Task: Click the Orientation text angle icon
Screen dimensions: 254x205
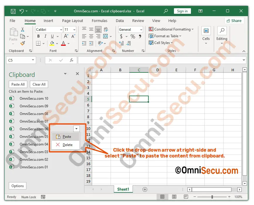Action: [100, 43]
